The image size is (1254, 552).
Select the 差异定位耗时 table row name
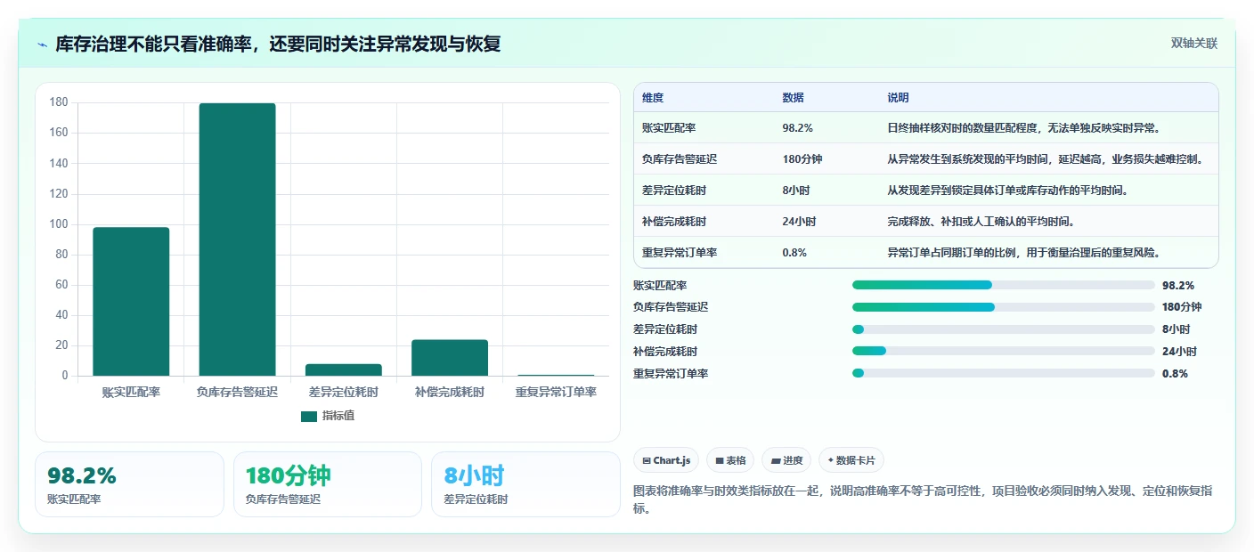pos(675,191)
